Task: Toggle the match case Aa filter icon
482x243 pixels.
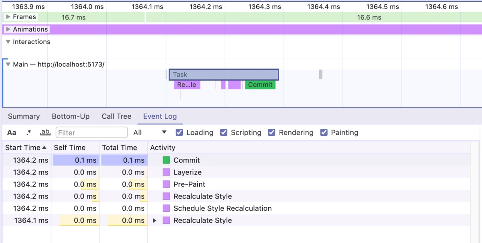Action: pos(12,133)
